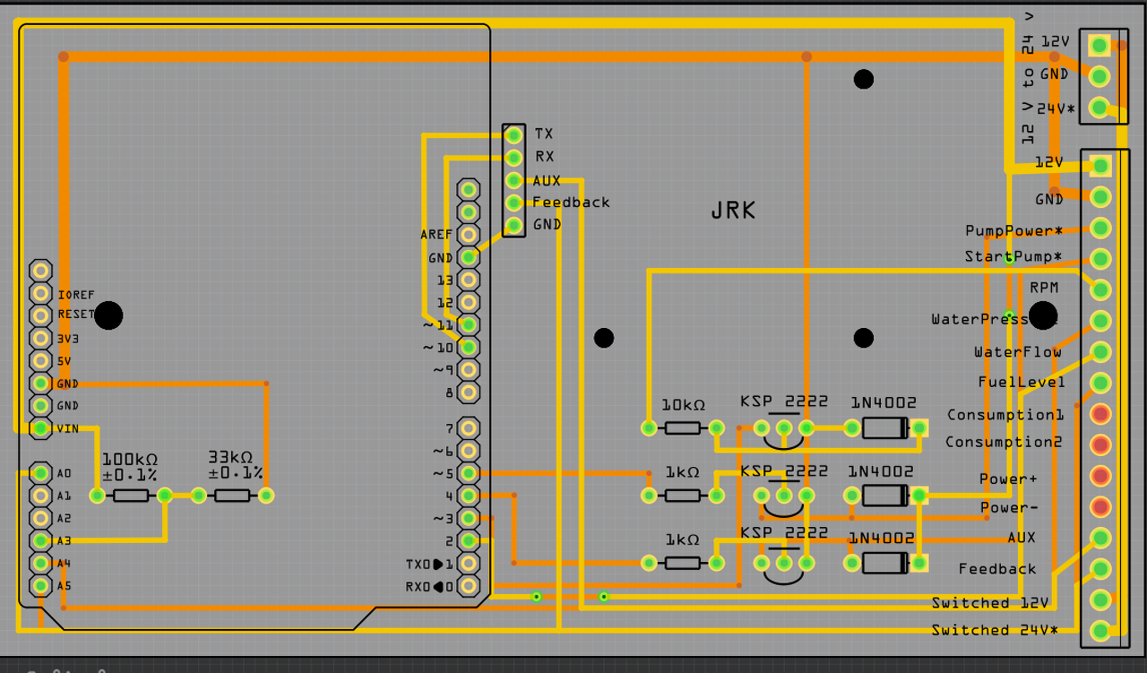
Task: Select the Arduino A0 analog pad
Action: point(40,473)
